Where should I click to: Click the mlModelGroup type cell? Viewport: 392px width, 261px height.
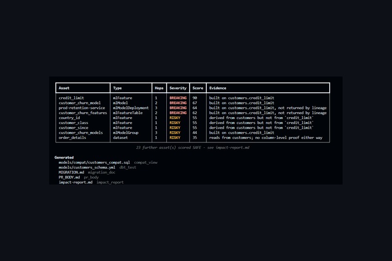click(x=125, y=133)
